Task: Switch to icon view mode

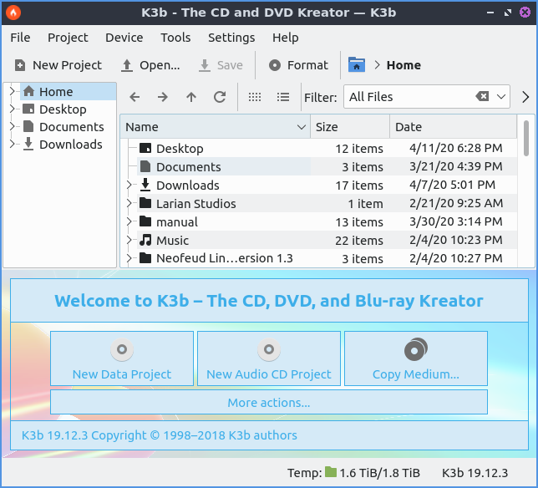Action: click(255, 97)
